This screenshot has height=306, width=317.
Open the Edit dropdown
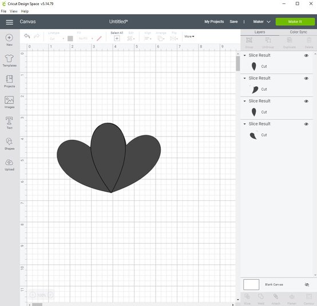click(x=131, y=38)
